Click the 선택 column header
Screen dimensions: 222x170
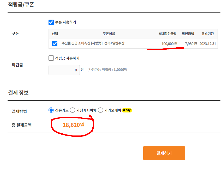point(55,34)
